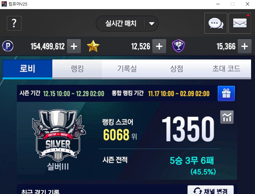The height and width of the screenshot is (194, 255).
Task: Open the 기록실 tab
Action: [127, 69]
